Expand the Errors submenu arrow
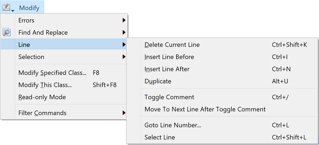Viewport: 319px width, 145px height. 124,20
